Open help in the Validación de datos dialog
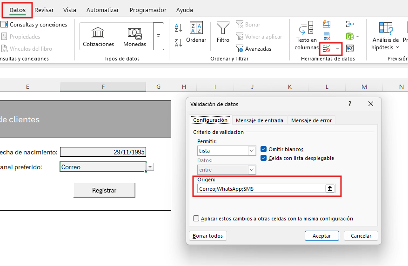This screenshot has height=266, width=408. pos(350,104)
